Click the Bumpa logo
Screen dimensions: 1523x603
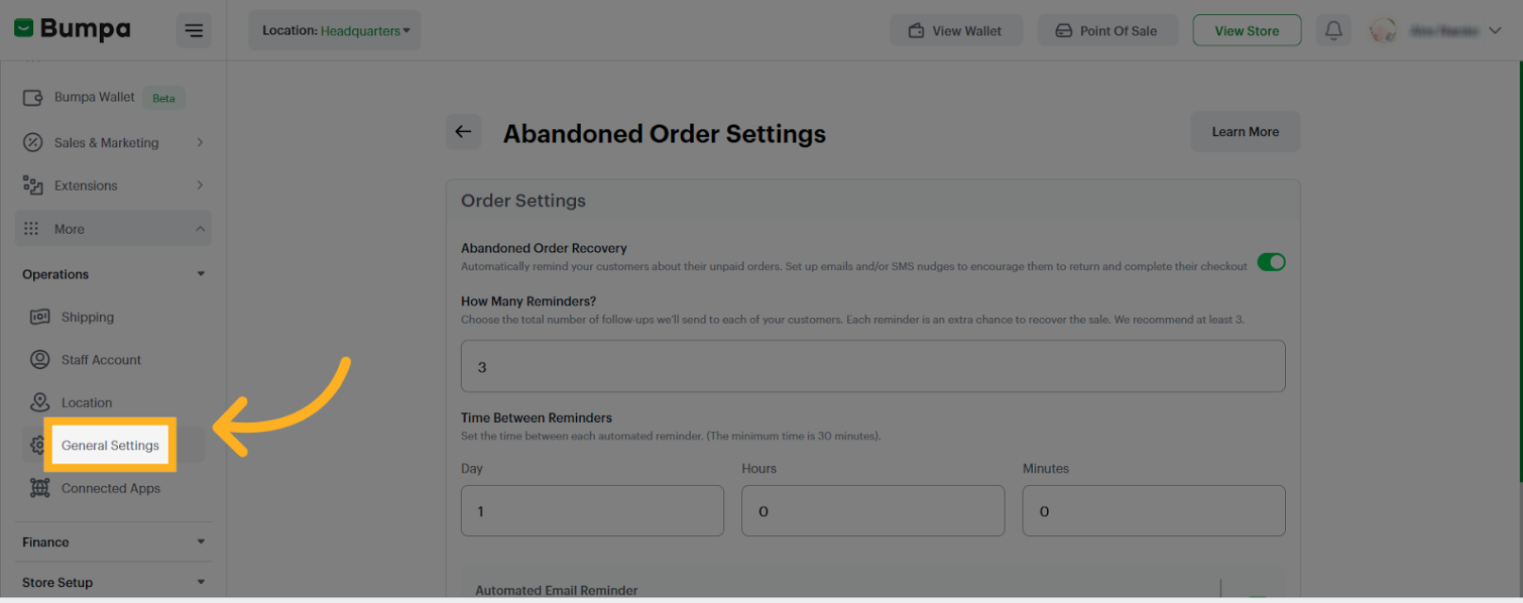[71, 28]
